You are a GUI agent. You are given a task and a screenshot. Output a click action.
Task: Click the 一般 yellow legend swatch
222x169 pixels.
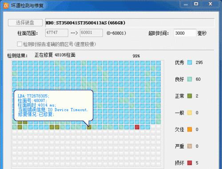click(x=190, y=113)
